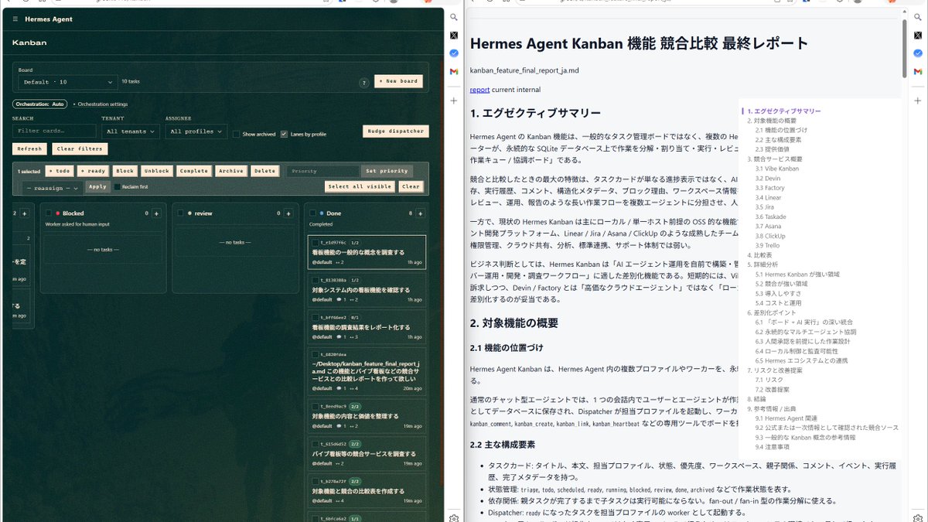Click Orchestration: Auto pill
Screen dimensions: 928x522
tap(39, 104)
